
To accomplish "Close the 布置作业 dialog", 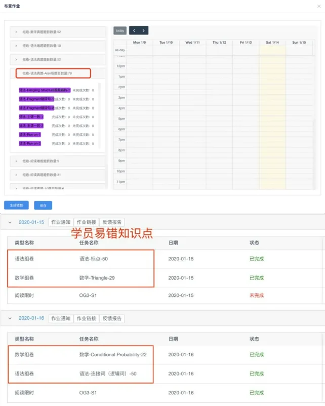I will tap(319, 6).
